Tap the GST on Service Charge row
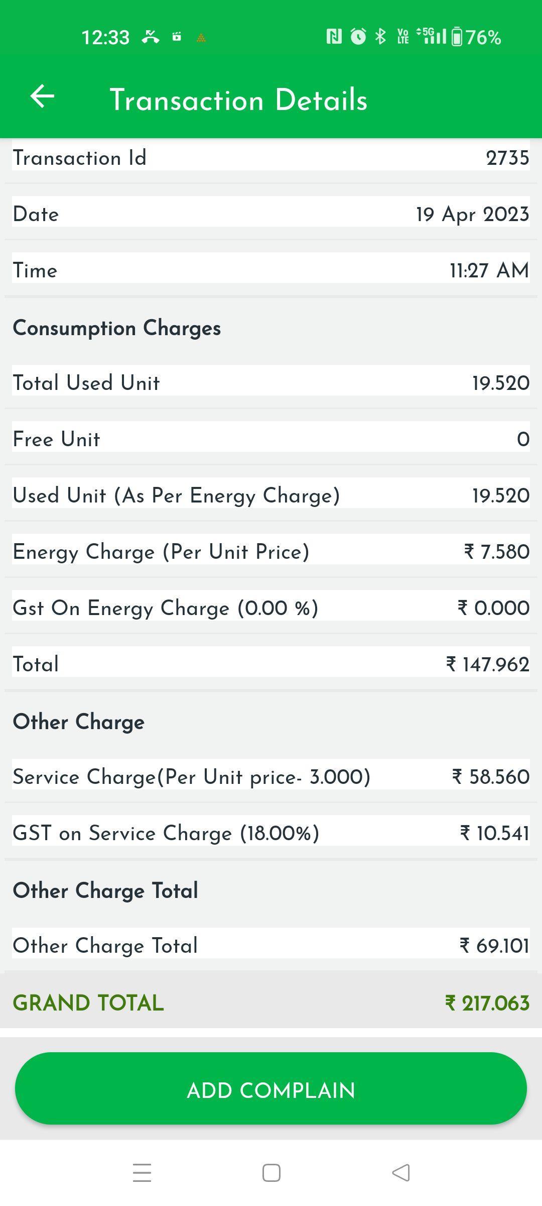 pyautogui.click(x=271, y=833)
